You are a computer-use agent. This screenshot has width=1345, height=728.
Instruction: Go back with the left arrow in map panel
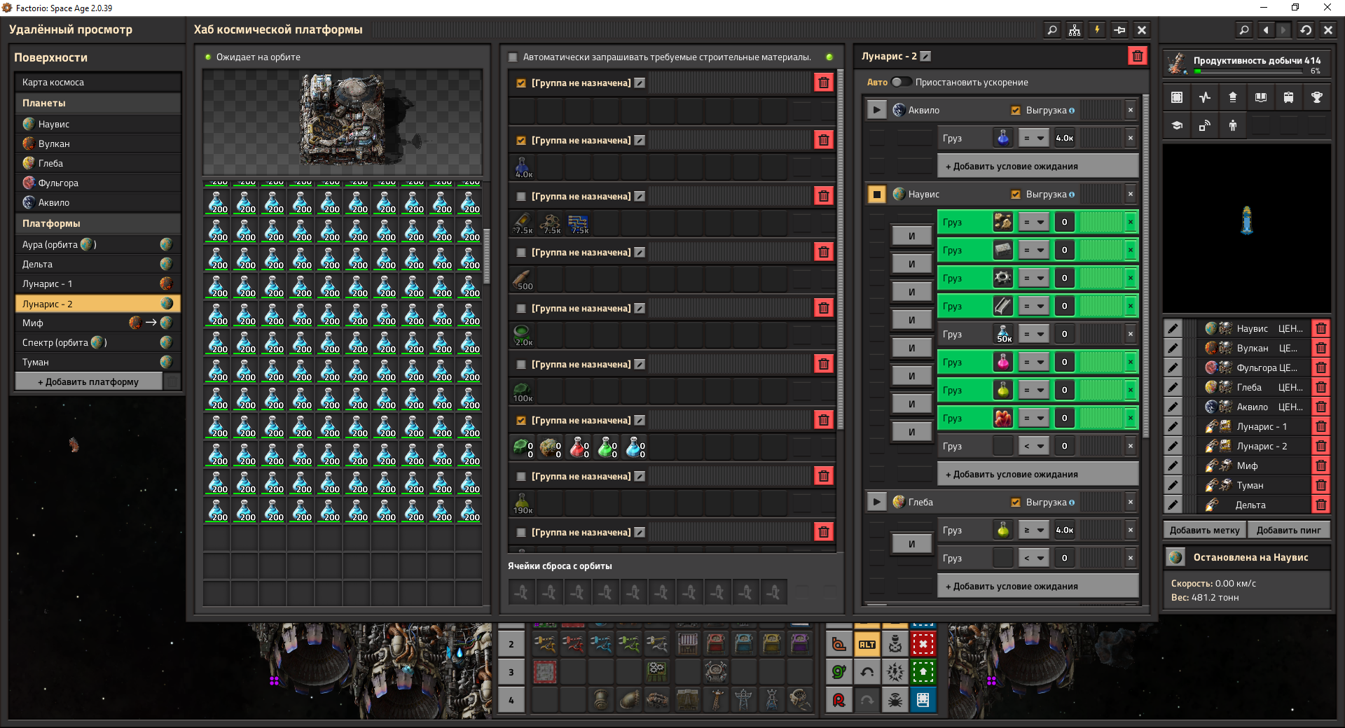point(1266,30)
